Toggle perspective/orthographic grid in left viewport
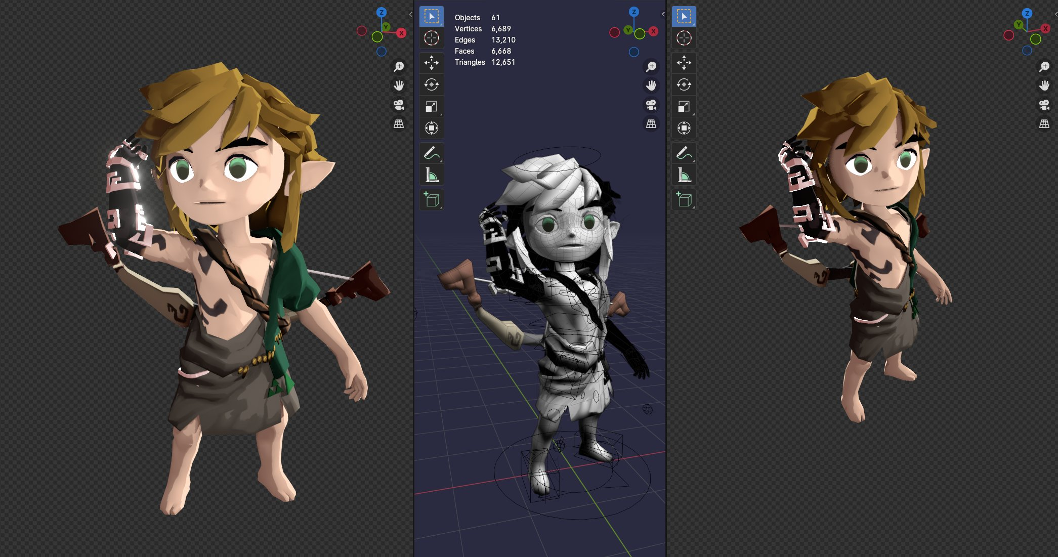Viewport: 1058px width, 557px height. point(399,123)
